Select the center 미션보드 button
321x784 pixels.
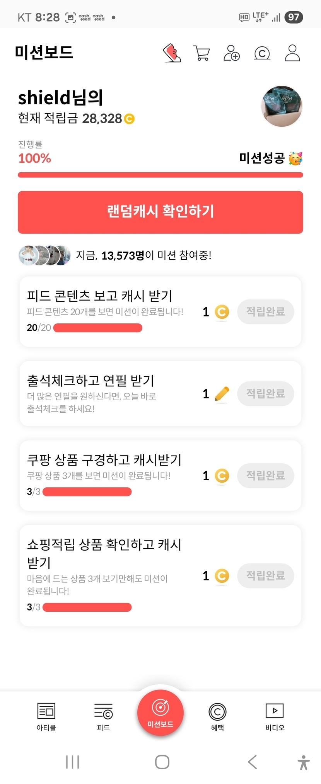(x=160, y=713)
